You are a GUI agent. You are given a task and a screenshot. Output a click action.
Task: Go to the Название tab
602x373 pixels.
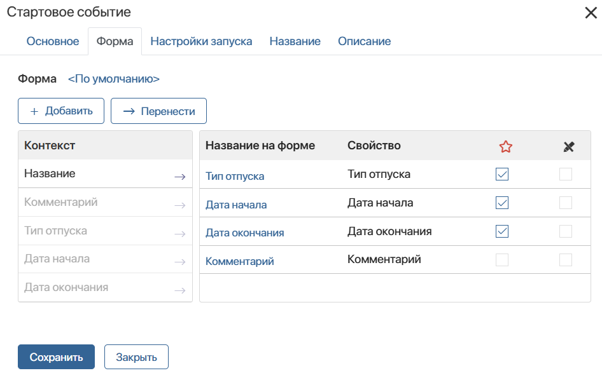(x=295, y=41)
